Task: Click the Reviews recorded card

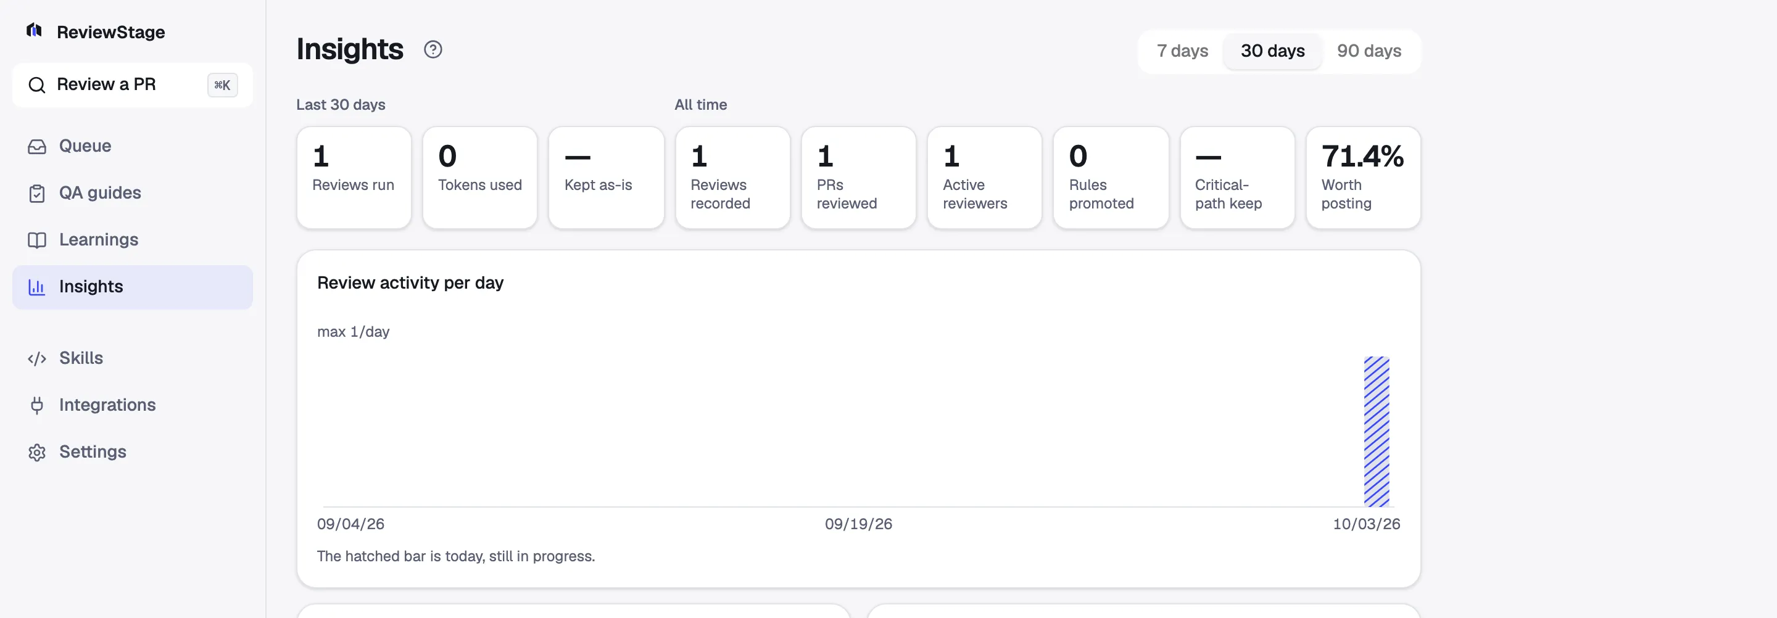Action: (x=732, y=177)
